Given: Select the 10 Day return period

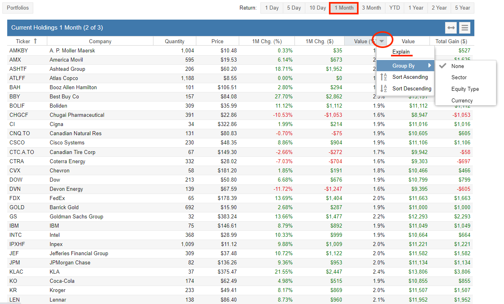Looking at the screenshot, I should click(x=318, y=8).
